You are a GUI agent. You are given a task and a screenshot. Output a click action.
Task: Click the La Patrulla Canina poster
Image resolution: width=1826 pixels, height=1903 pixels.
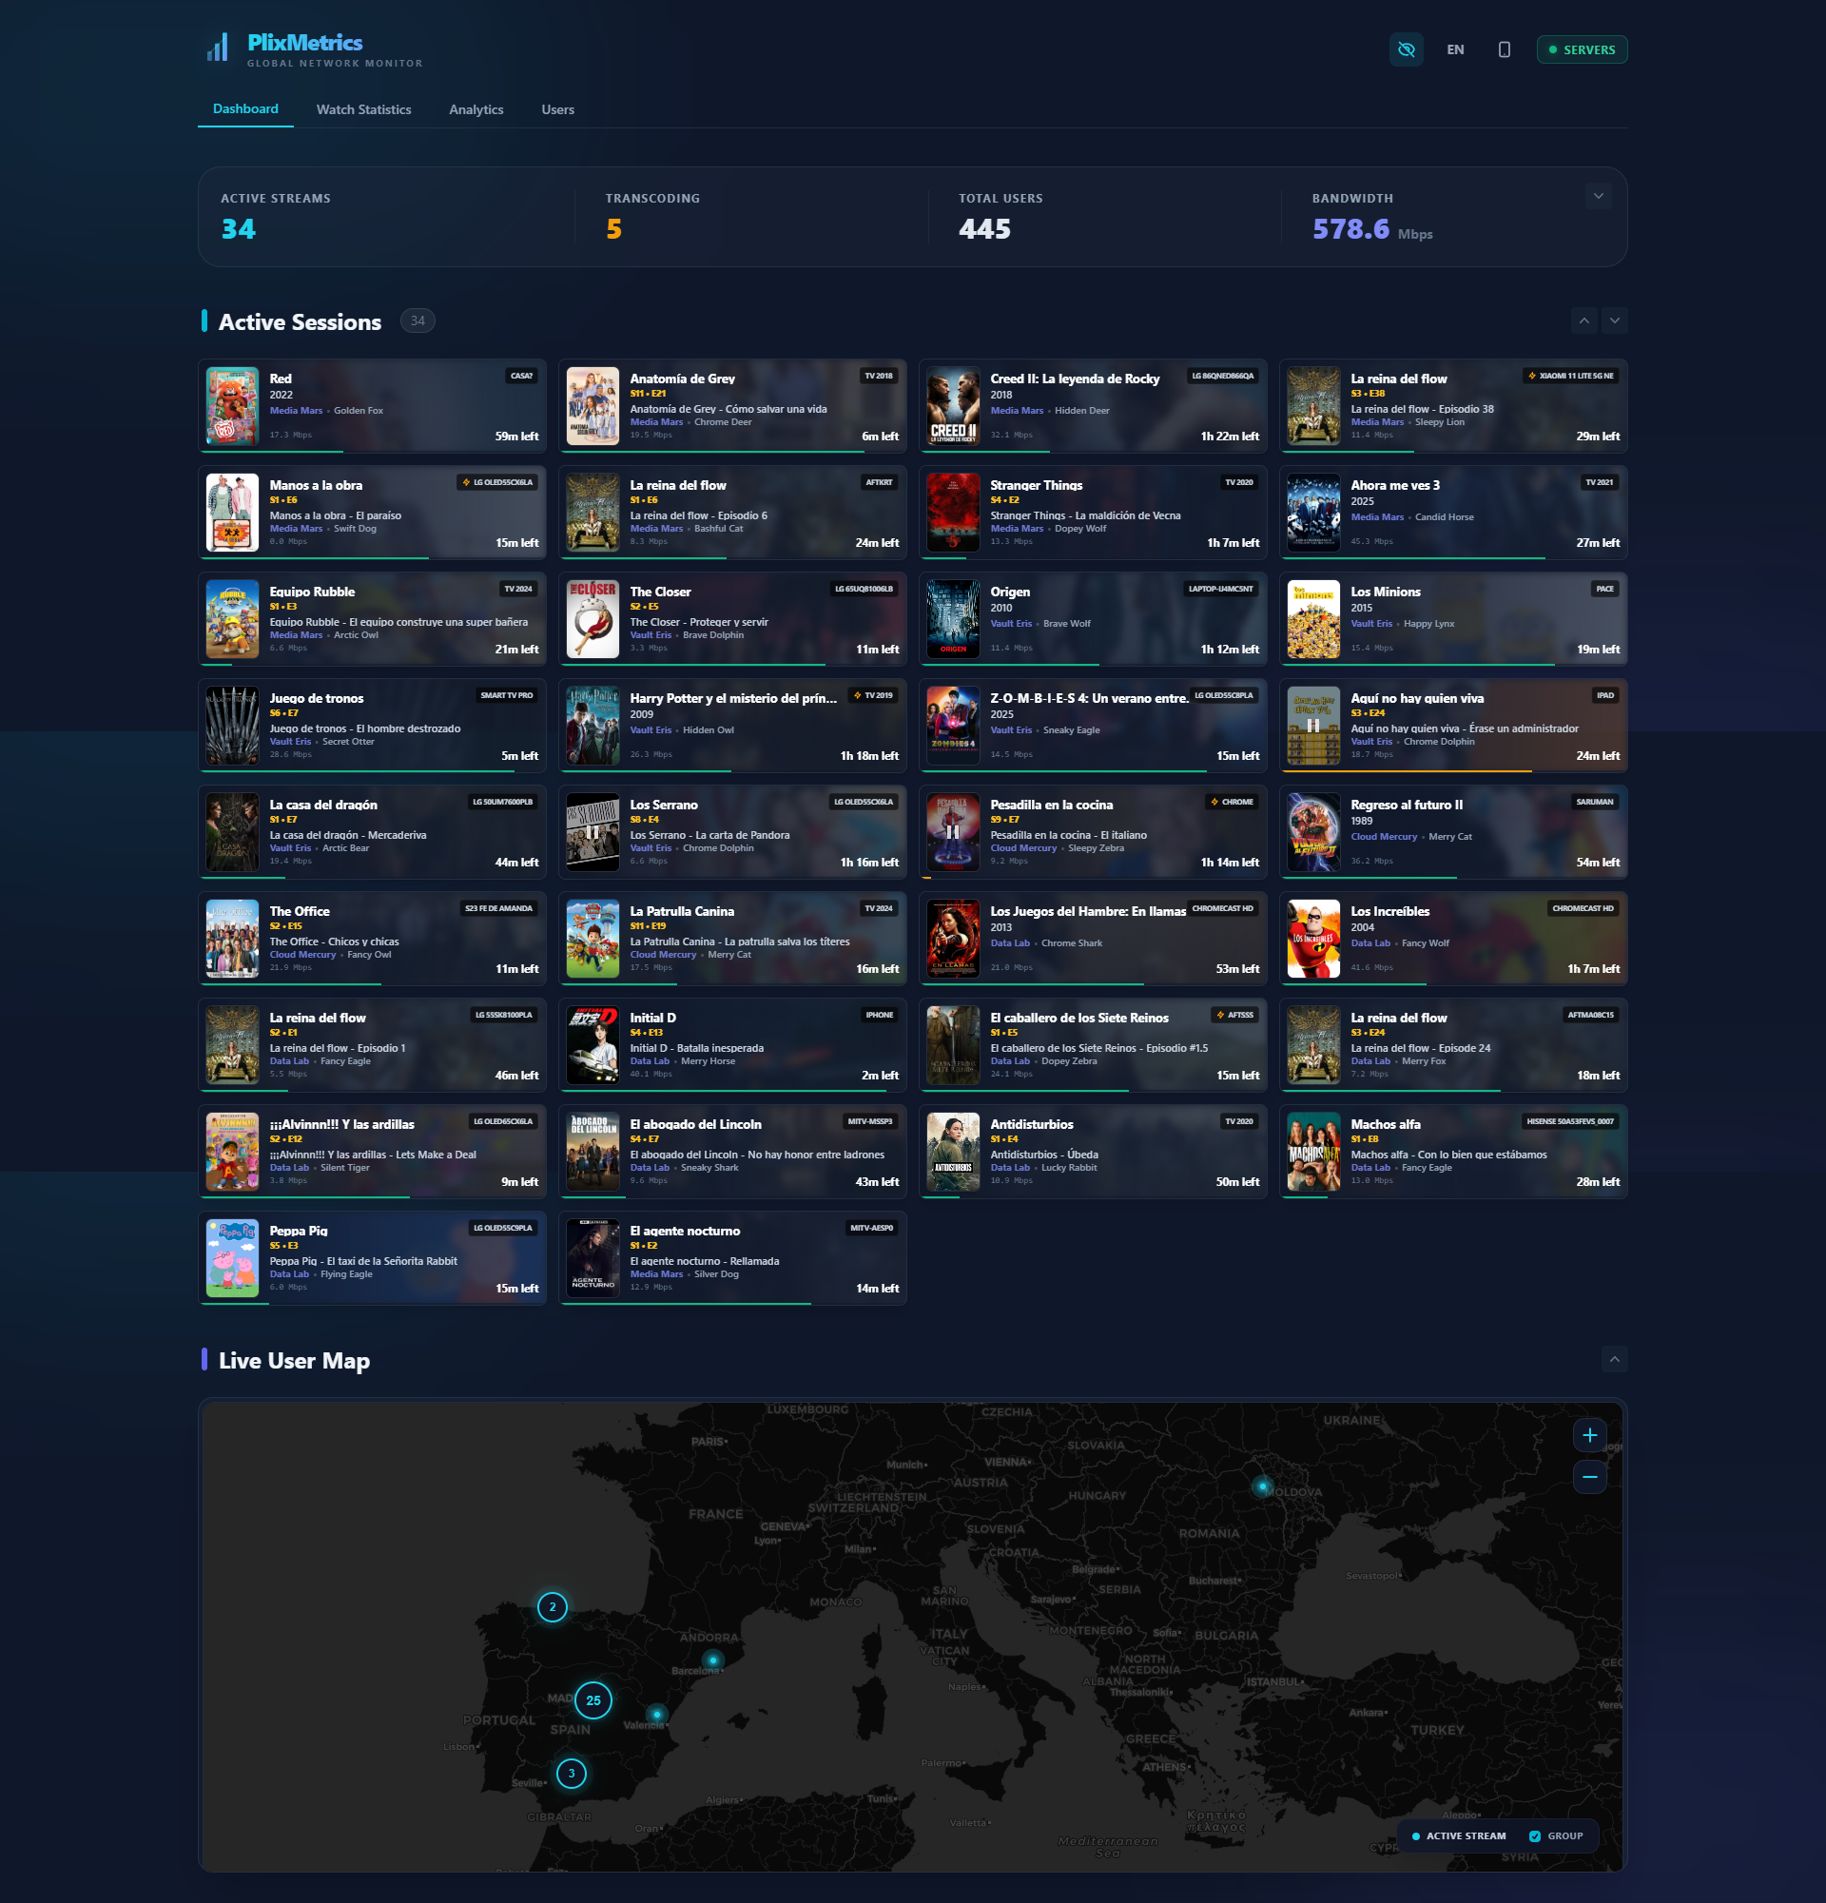click(593, 939)
